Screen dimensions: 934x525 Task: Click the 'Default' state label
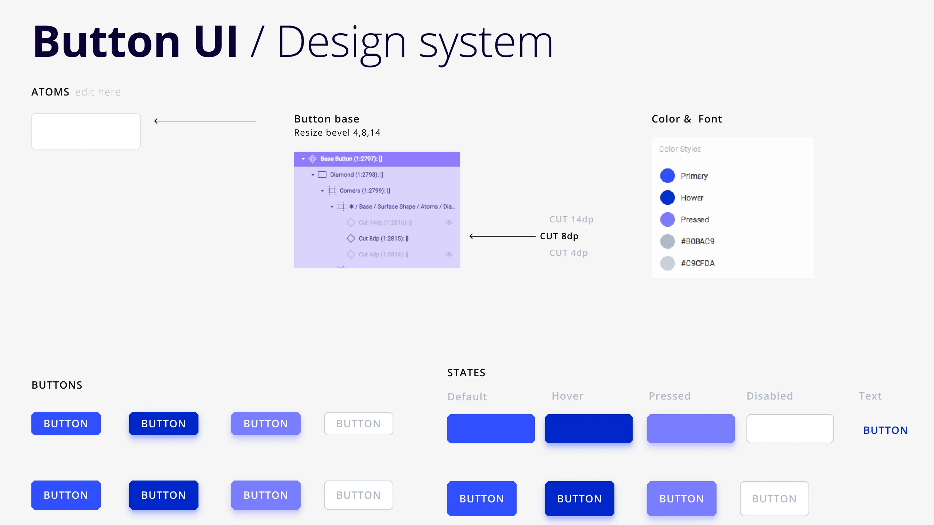click(467, 397)
